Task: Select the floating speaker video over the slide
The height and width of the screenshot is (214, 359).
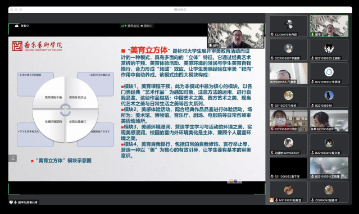Action: pyautogui.click(x=235, y=35)
